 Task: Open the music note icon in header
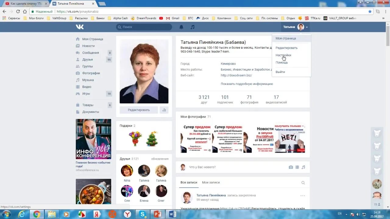tap(192, 27)
